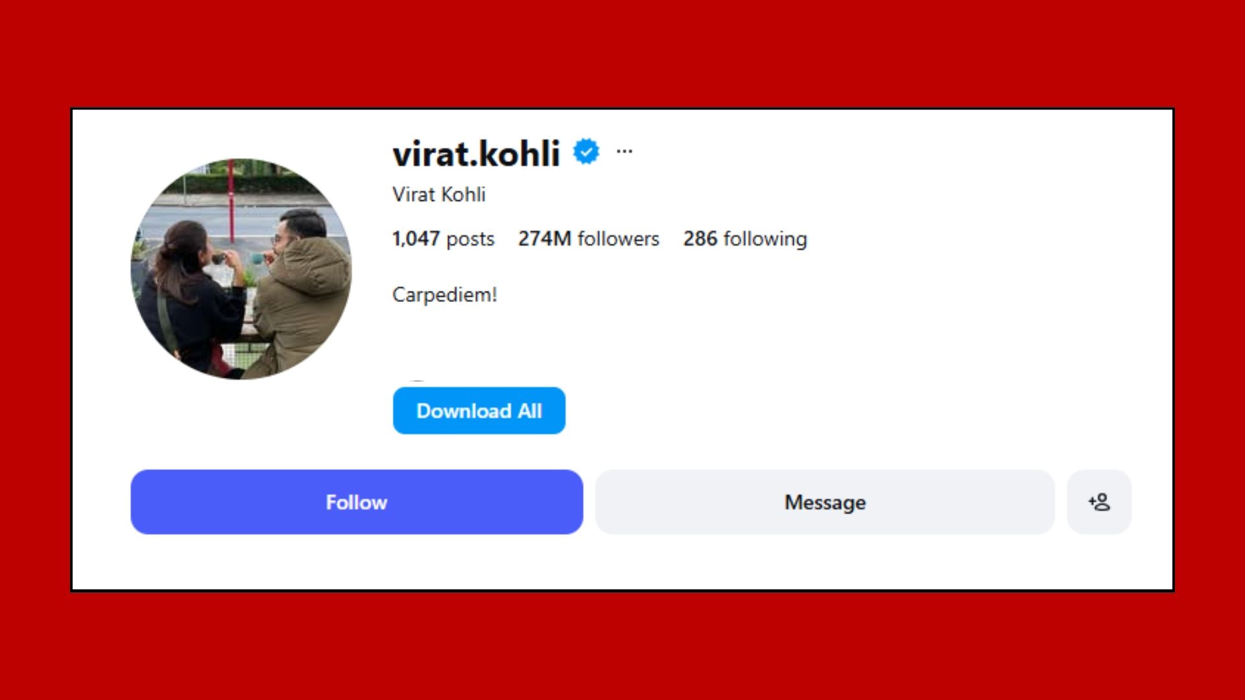Image resolution: width=1245 pixels, height=700 pixels.
Task: Click the bio text Carpediem!
Action: coord(445,295)
